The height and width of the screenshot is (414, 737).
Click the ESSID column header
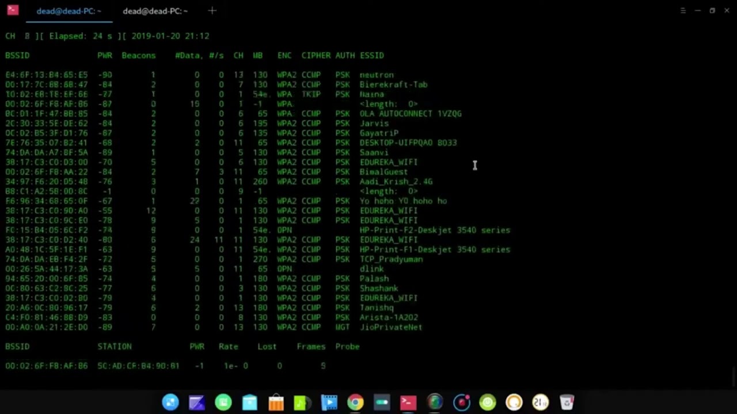pos(372,55)
